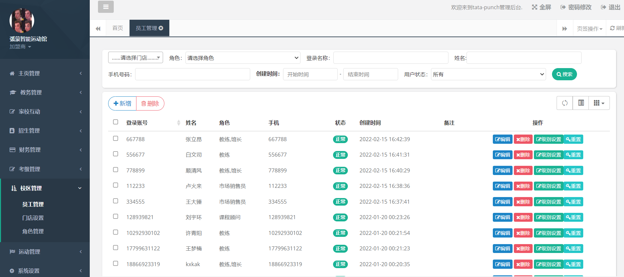Click the 手机号码 input field

192,74
